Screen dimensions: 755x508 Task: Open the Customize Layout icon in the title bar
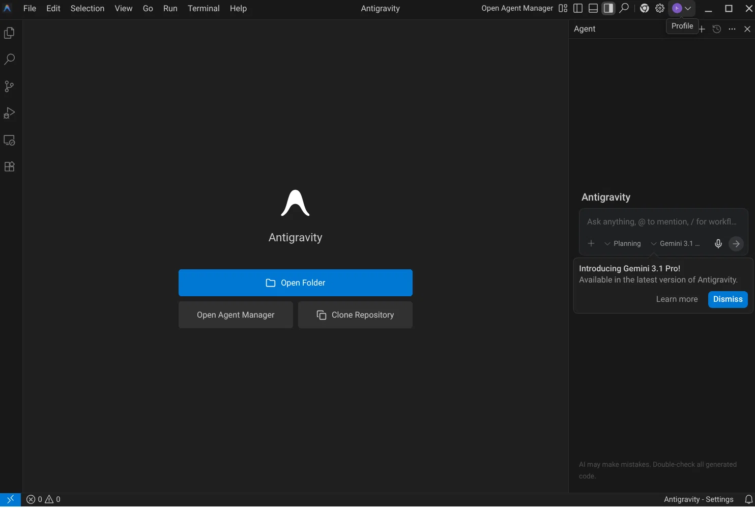(563, 8)
